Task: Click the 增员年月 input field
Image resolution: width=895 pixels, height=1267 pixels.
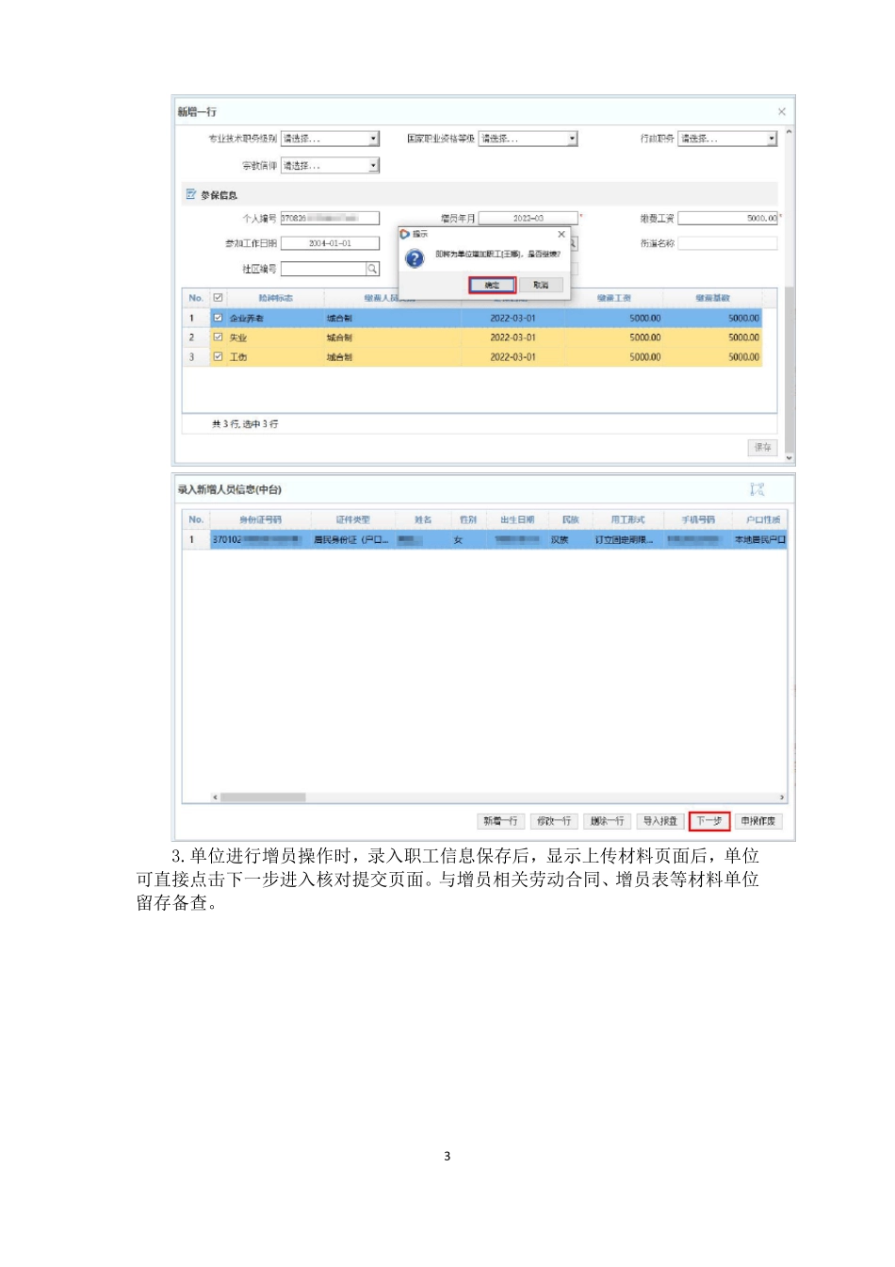Action: (x=528, y=218)
